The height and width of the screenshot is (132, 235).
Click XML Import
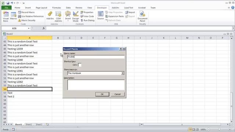(130, 12)
